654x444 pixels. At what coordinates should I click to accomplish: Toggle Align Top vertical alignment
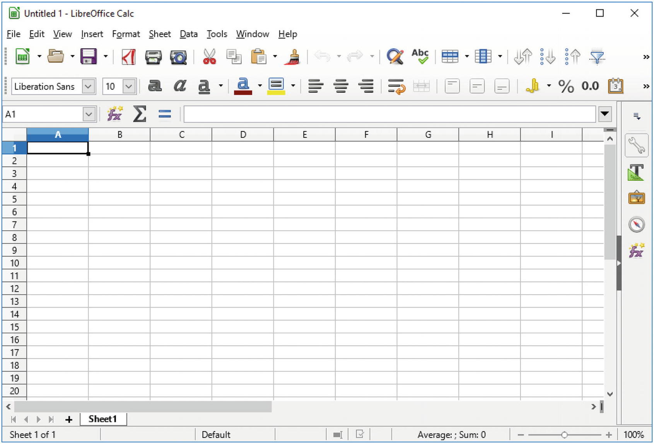coord(452,86)
